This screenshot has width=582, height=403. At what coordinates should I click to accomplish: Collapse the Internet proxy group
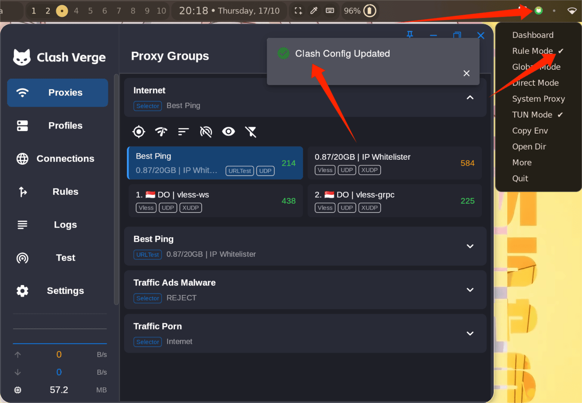pyautogui.click(x=470, y=97)
